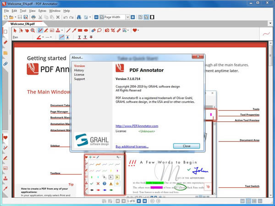Click the red pen color swatch

pos(39,37)
